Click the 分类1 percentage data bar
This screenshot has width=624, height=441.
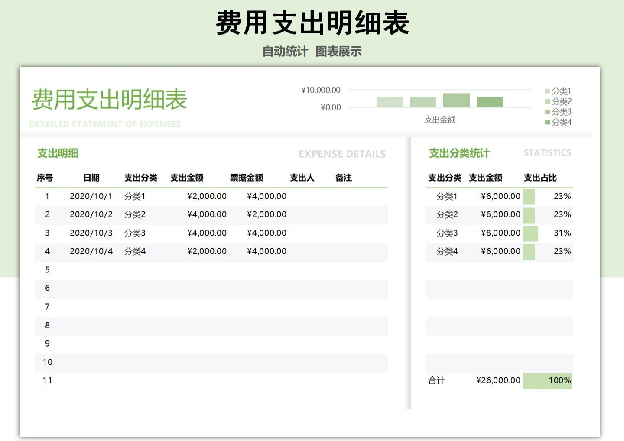[x=529, y=197]
